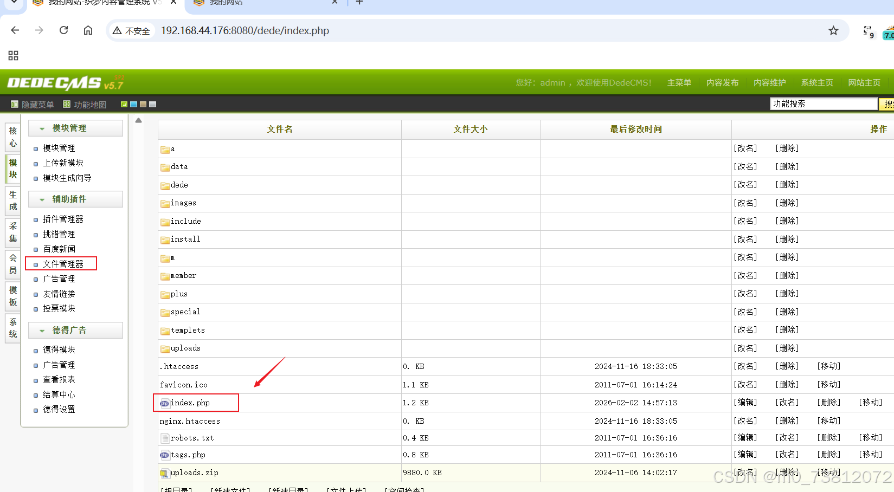This screenshot has height=492, width=894.
Task: Click the address bar URL 192.168.44.176:8080
Action: pyautogui.click(x=245, y=31)
